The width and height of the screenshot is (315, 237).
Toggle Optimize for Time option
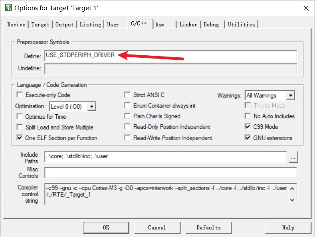tap(19, 117)
